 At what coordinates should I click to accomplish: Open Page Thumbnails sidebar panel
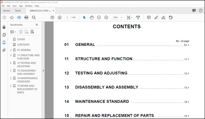coord(4,35)
